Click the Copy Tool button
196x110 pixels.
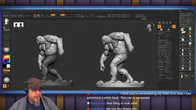(183, 17)
